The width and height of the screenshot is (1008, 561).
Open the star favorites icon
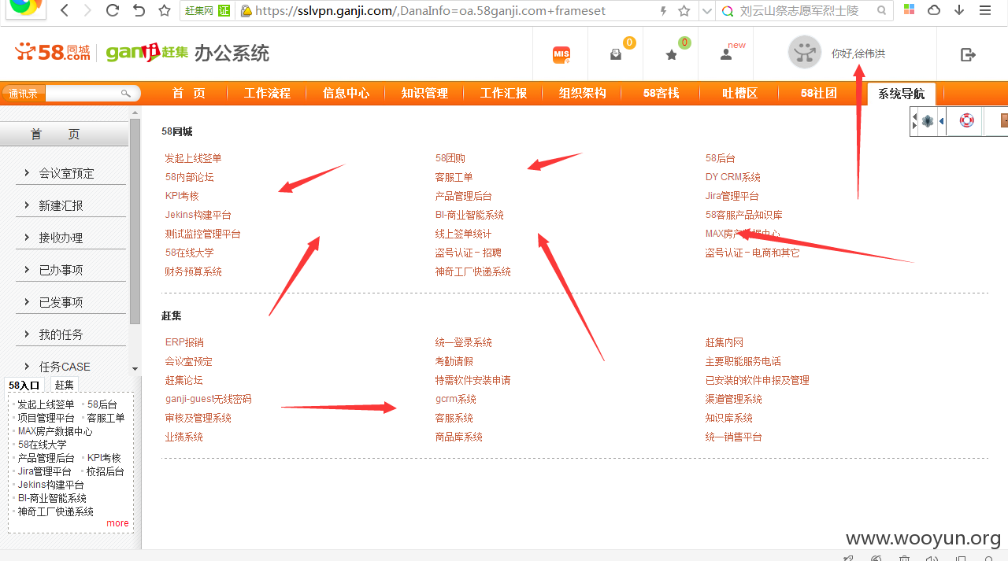(x=671, y=54)
